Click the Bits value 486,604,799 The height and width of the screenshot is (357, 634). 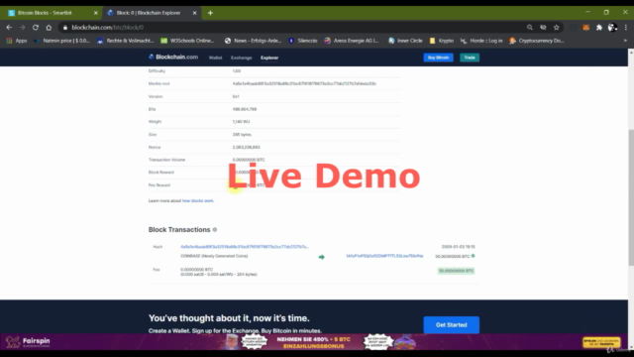point(245,109)
